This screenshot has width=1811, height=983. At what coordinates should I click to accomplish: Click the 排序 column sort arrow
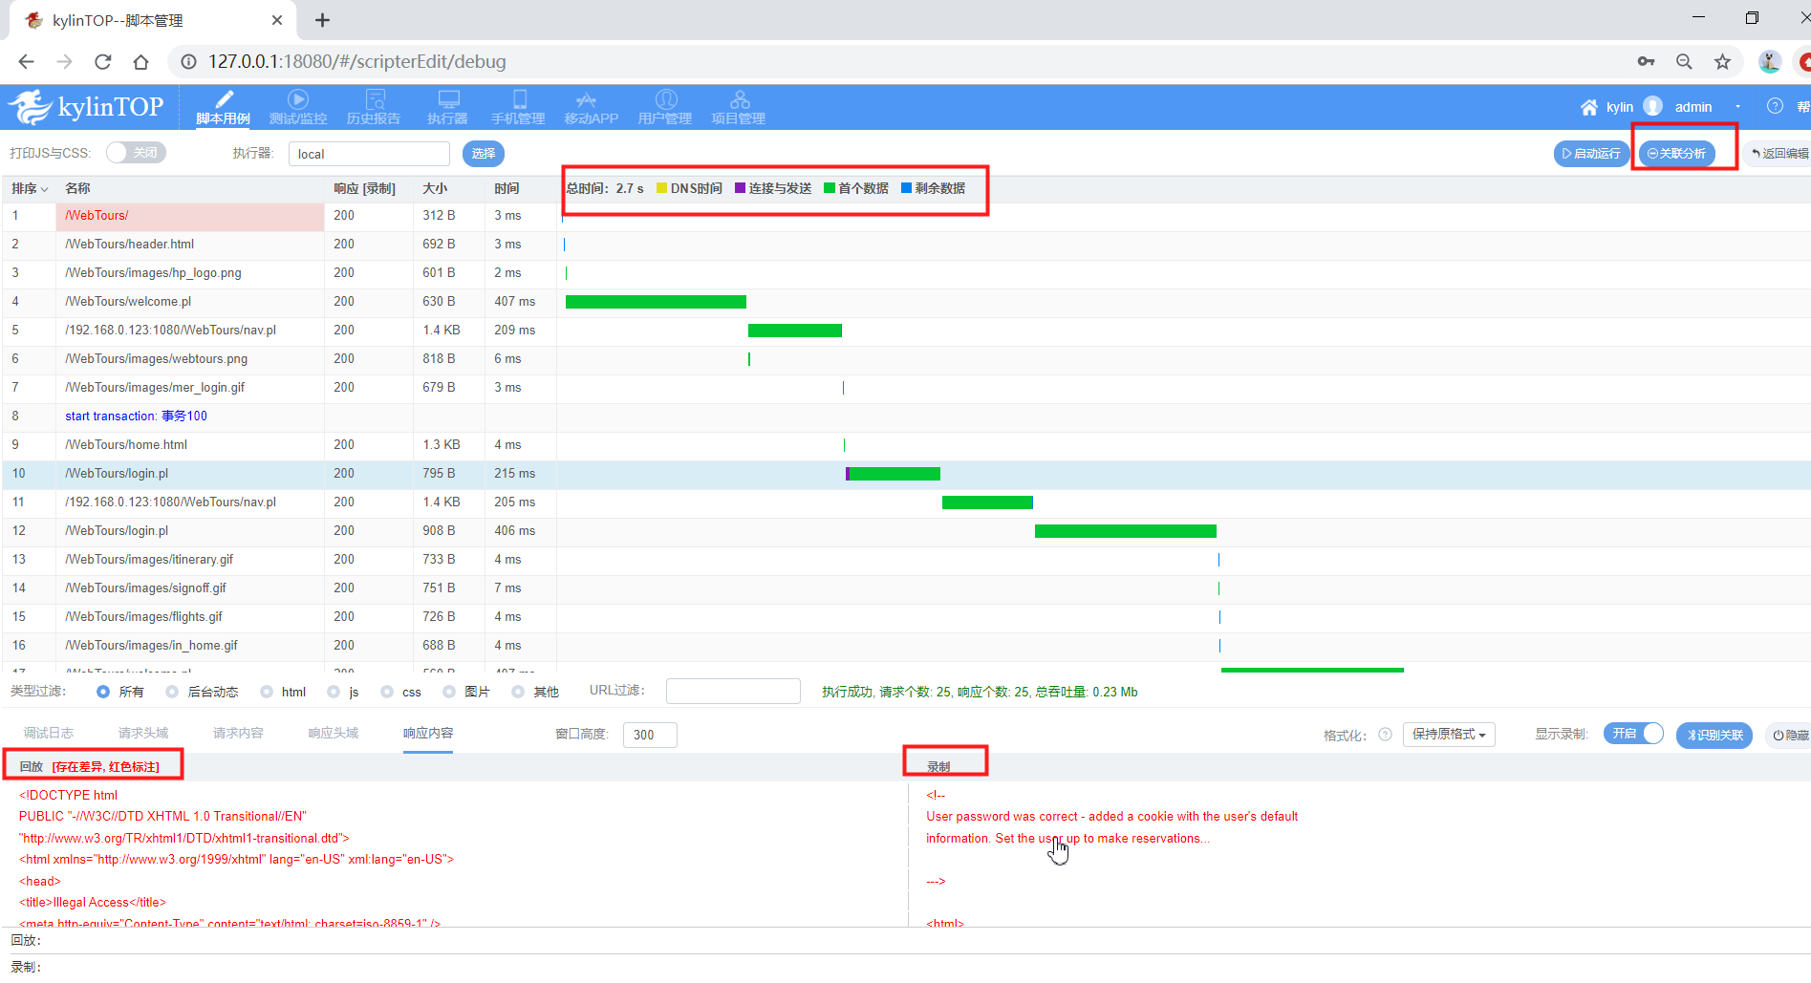click(44, 189)
